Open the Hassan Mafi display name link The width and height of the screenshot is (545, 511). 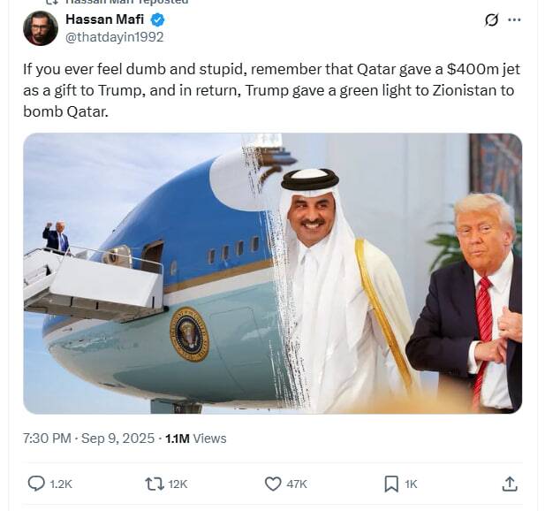click(104, 19)
